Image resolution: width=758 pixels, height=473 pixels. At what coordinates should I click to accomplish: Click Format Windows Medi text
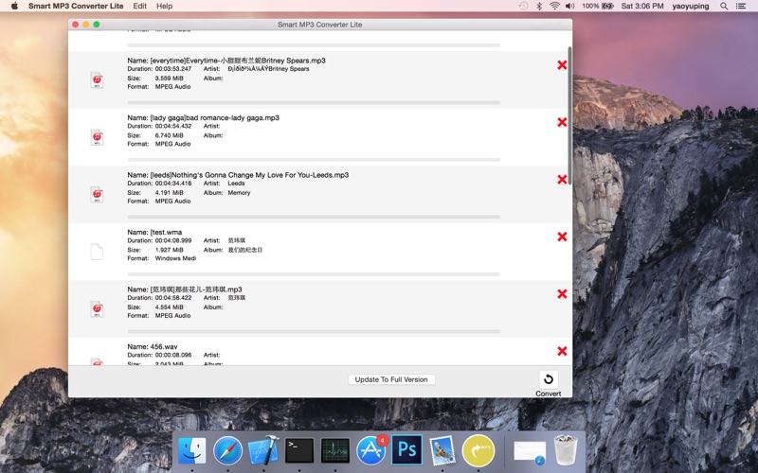click(x=162, y=258)
